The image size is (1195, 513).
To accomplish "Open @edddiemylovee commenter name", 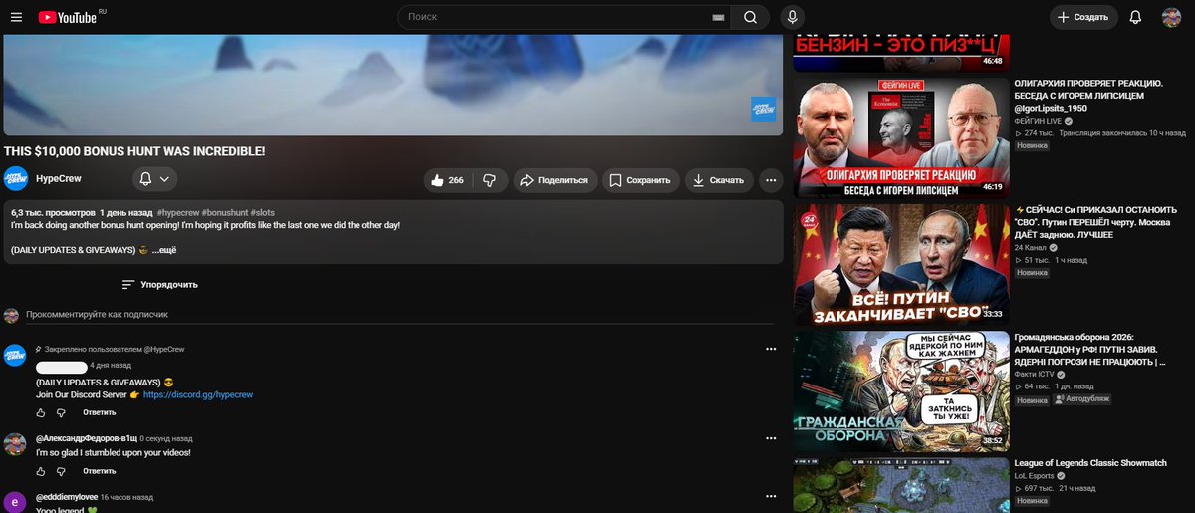I will pos(66,496).
